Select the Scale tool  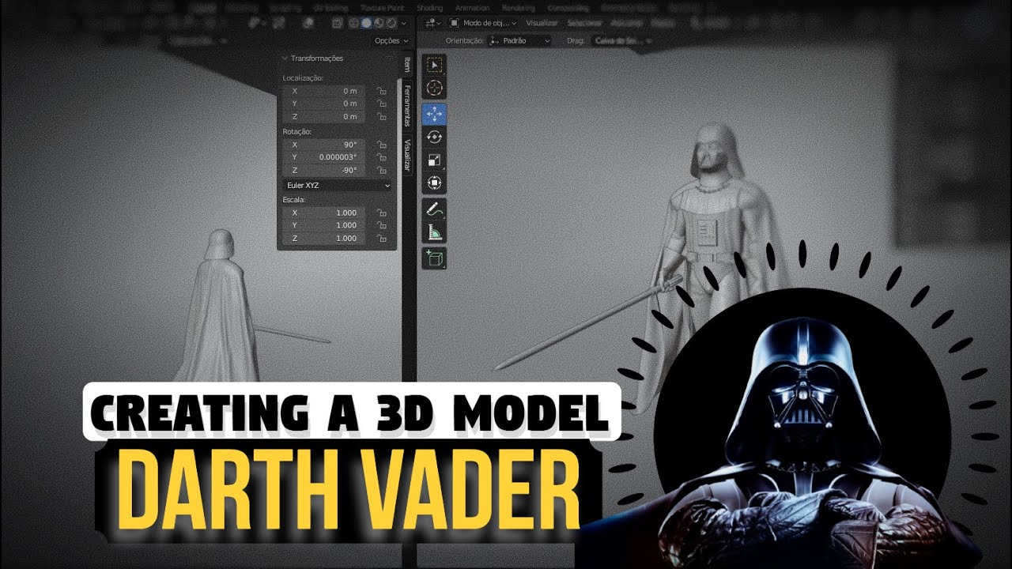tap(434, 160)
